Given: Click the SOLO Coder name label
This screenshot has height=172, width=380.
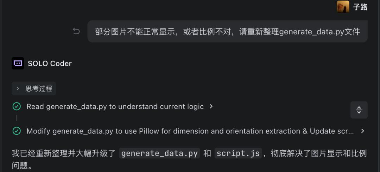Looking at the screenshot, I should (50, 64).
